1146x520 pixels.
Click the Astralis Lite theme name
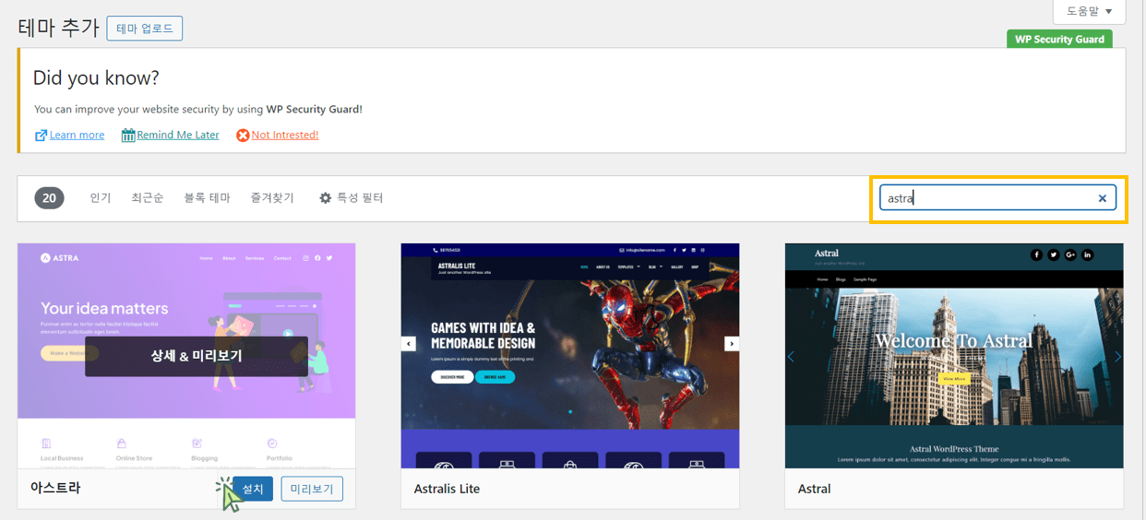pos(447,489)
